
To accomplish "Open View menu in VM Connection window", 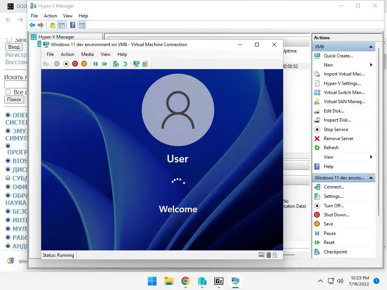I will (105, 54).
